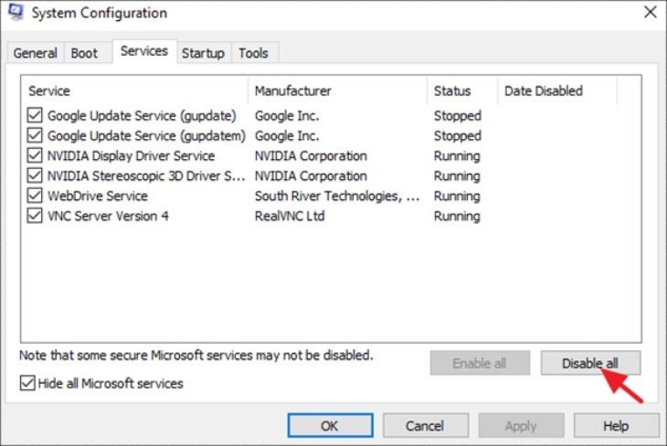667x446 pixels.
Task: Toggle NVIDIA Display Driver Service checkbox
Action: click(x=35, y=156)
